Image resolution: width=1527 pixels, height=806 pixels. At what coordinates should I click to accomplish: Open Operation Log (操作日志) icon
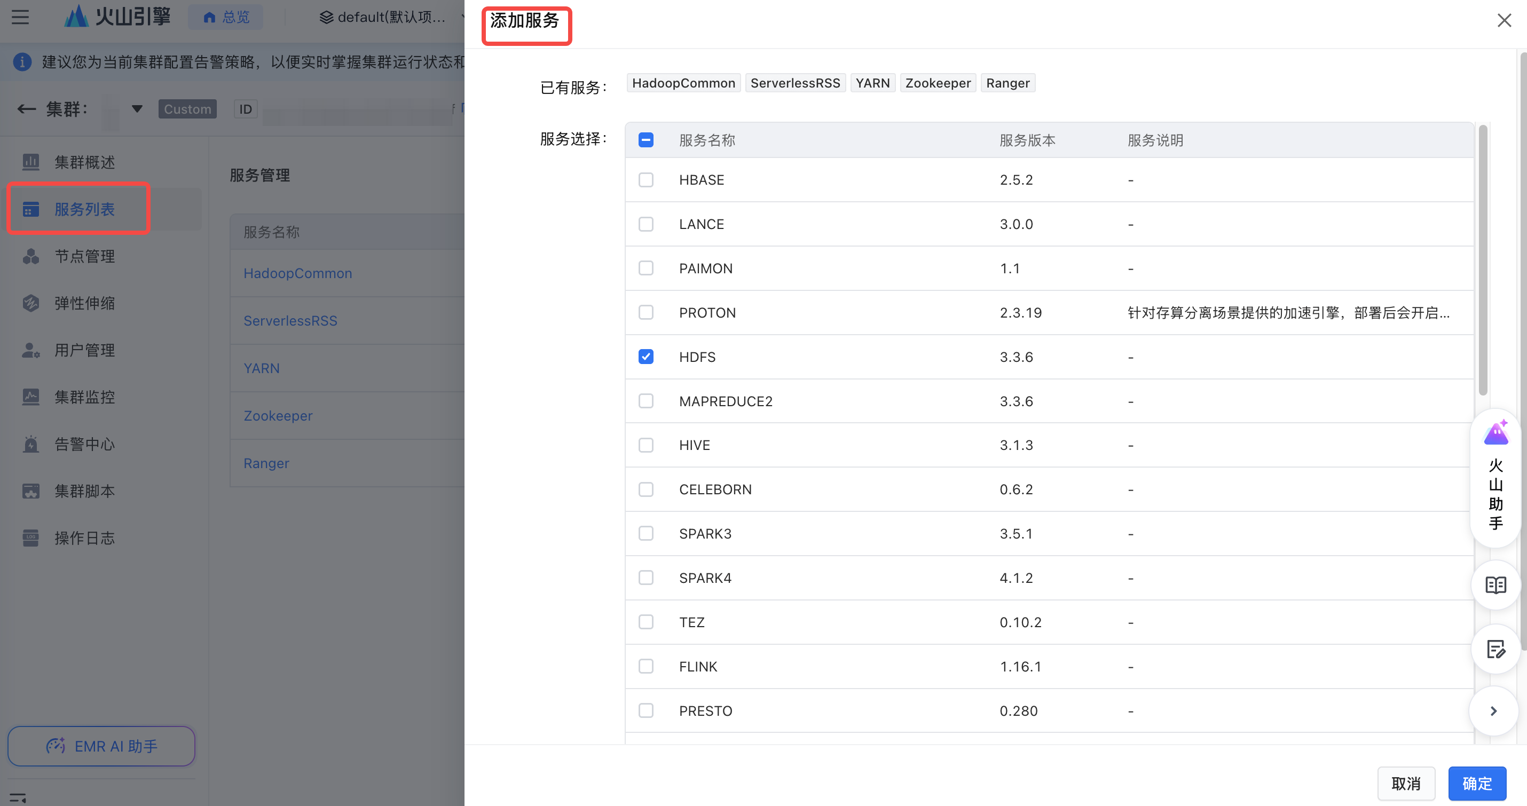point(31,538)
